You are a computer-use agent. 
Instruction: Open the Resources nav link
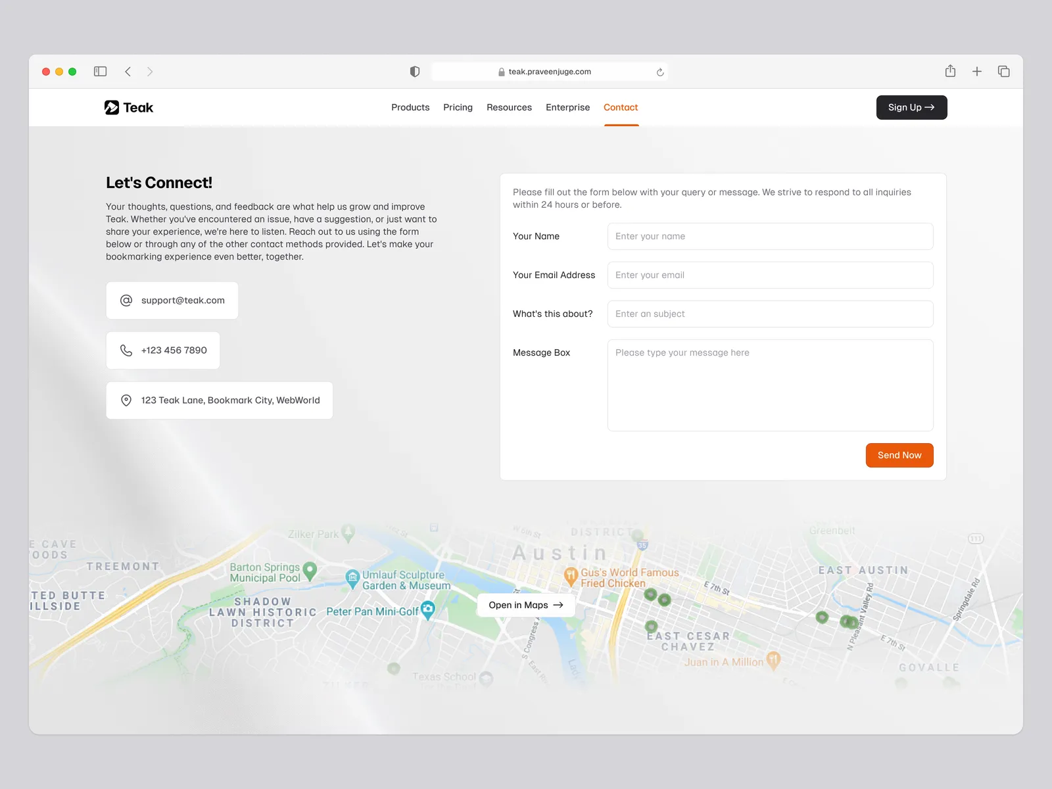click(509, 107)
